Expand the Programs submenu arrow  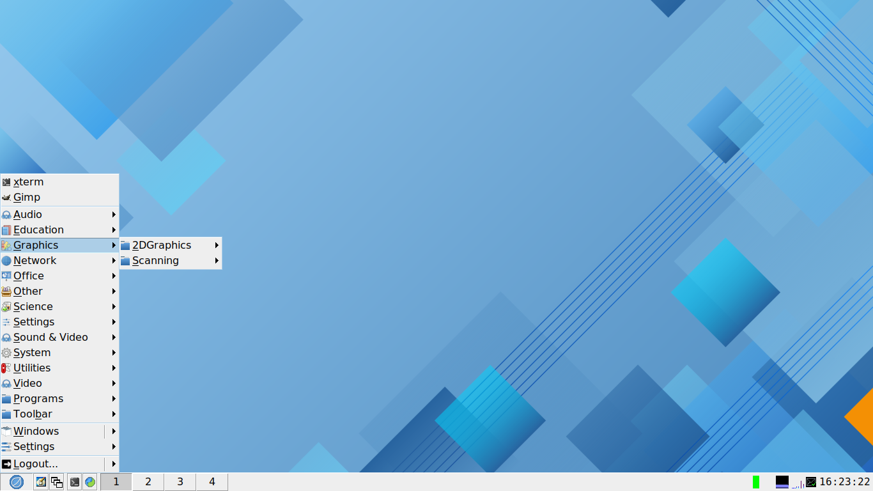pyautogui.click(x=114, y=399)
